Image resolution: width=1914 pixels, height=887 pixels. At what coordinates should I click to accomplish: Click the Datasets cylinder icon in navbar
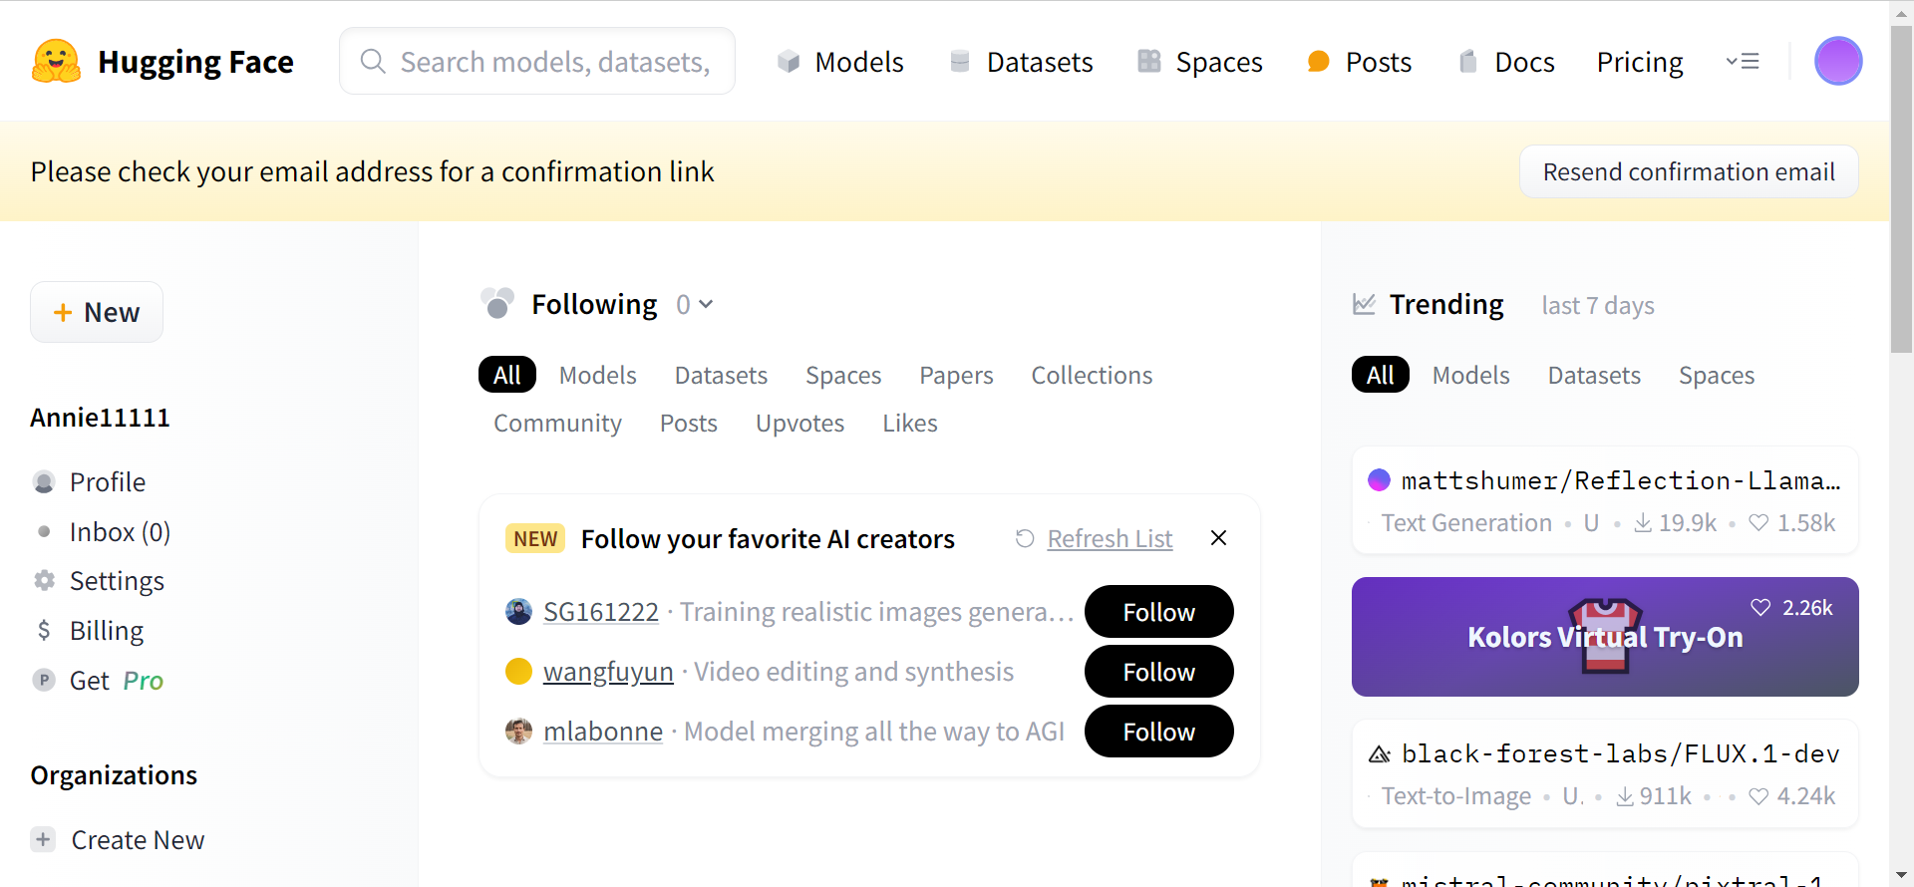point(960,62)
